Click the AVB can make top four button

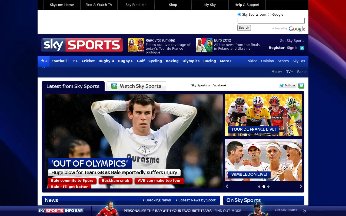[x=159, y=181]
